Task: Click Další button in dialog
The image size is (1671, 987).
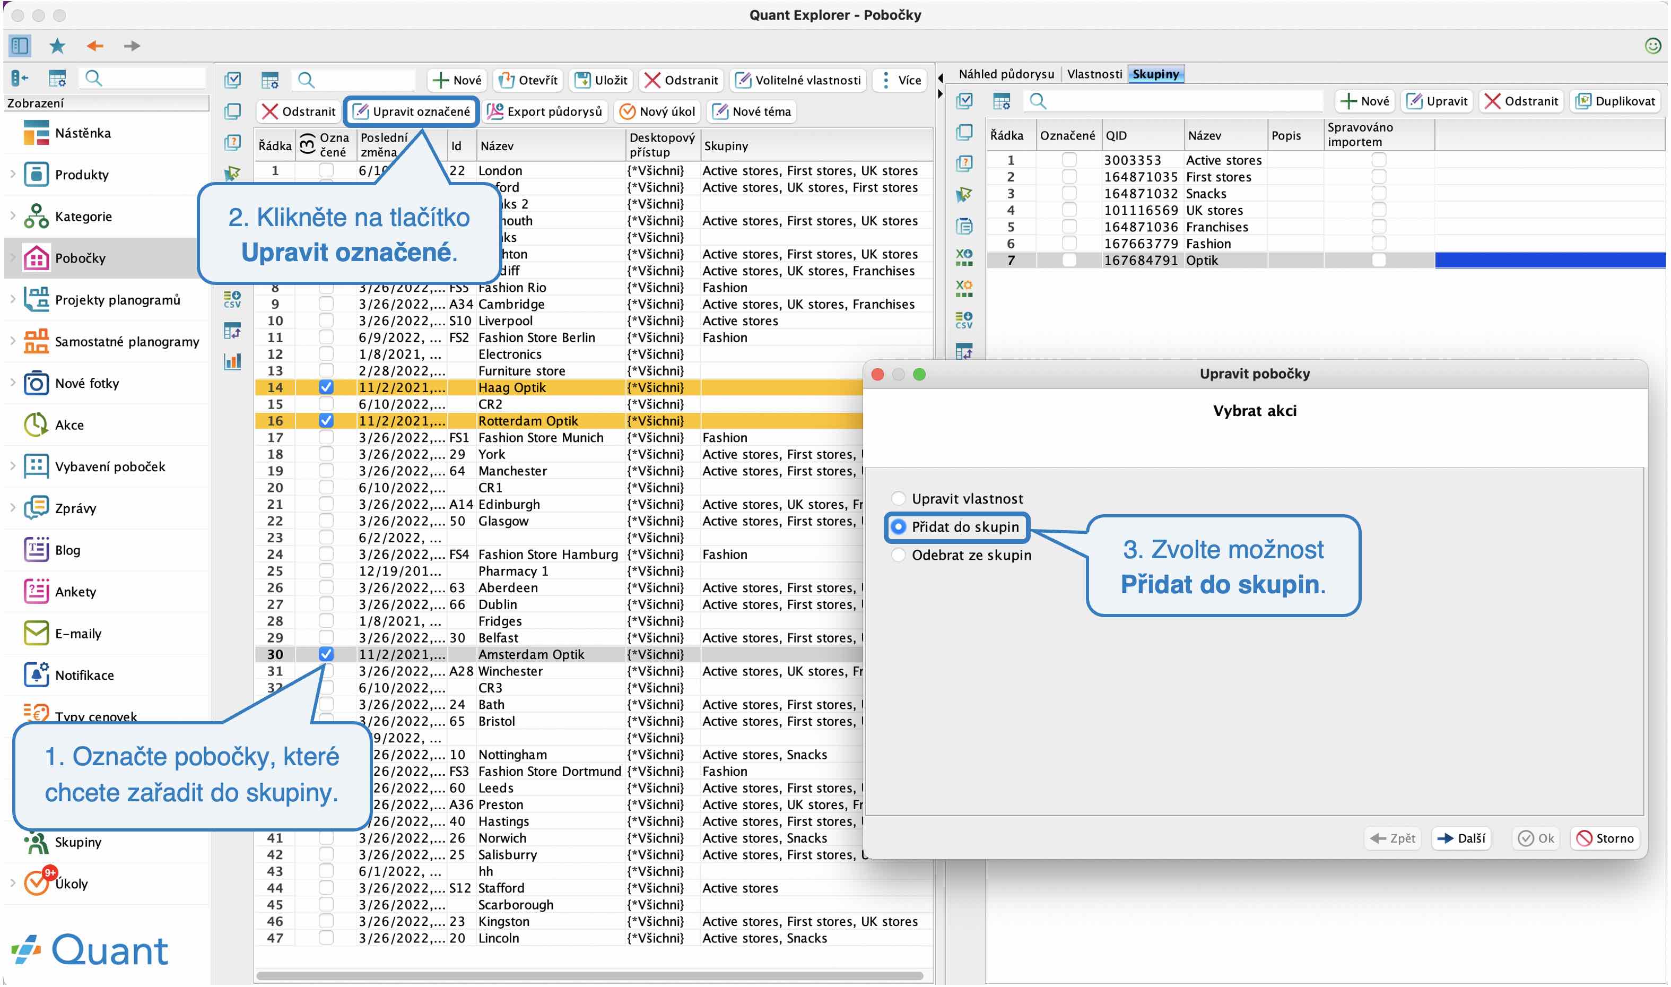Action: pyautogui.click(x=1461, y=838)
